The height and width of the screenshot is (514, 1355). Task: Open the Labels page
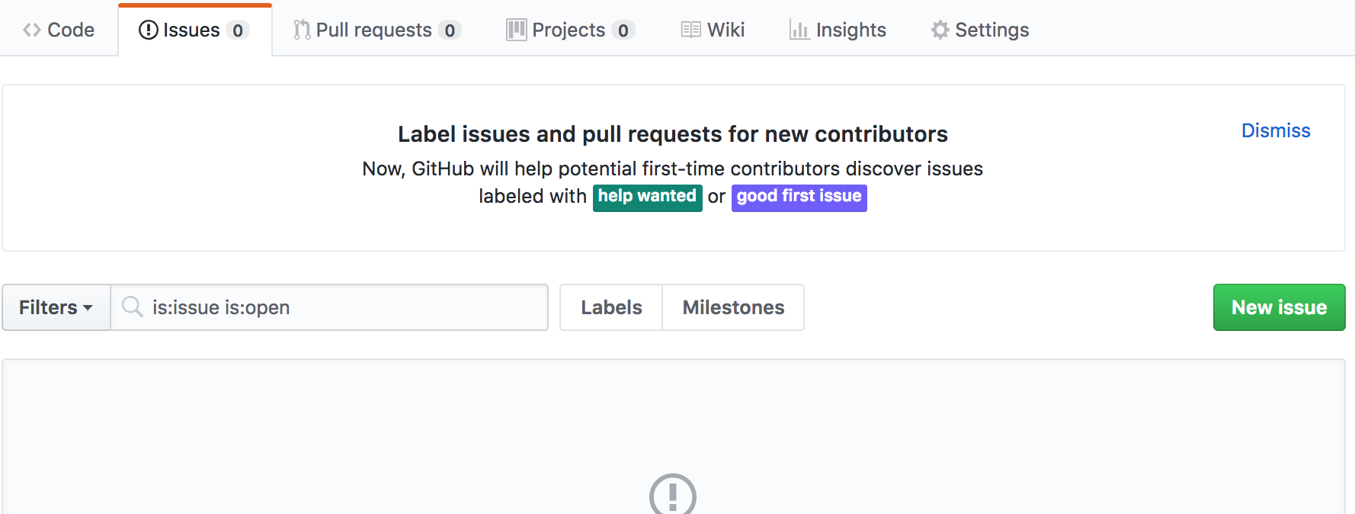pos(611,307)
